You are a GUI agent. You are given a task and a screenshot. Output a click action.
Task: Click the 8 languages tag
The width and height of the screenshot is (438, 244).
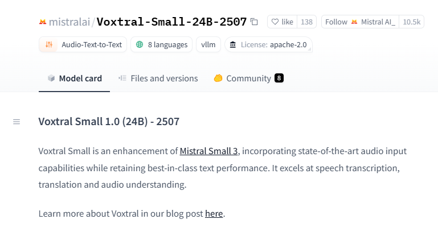pos(161,44)
